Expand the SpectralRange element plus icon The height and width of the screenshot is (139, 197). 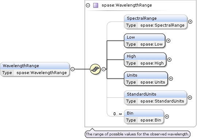click(x=190, y=22)
